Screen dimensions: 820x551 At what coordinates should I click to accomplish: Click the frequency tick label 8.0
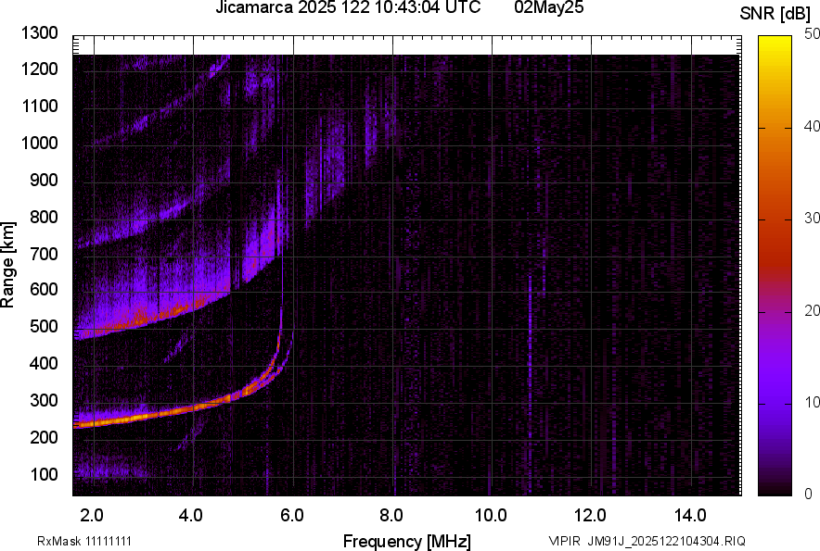click(x=391, y=516)
